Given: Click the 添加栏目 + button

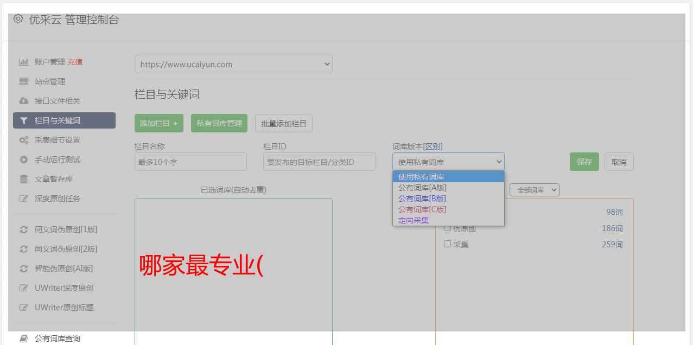Looking at the screenshot, I should point(159,123).
